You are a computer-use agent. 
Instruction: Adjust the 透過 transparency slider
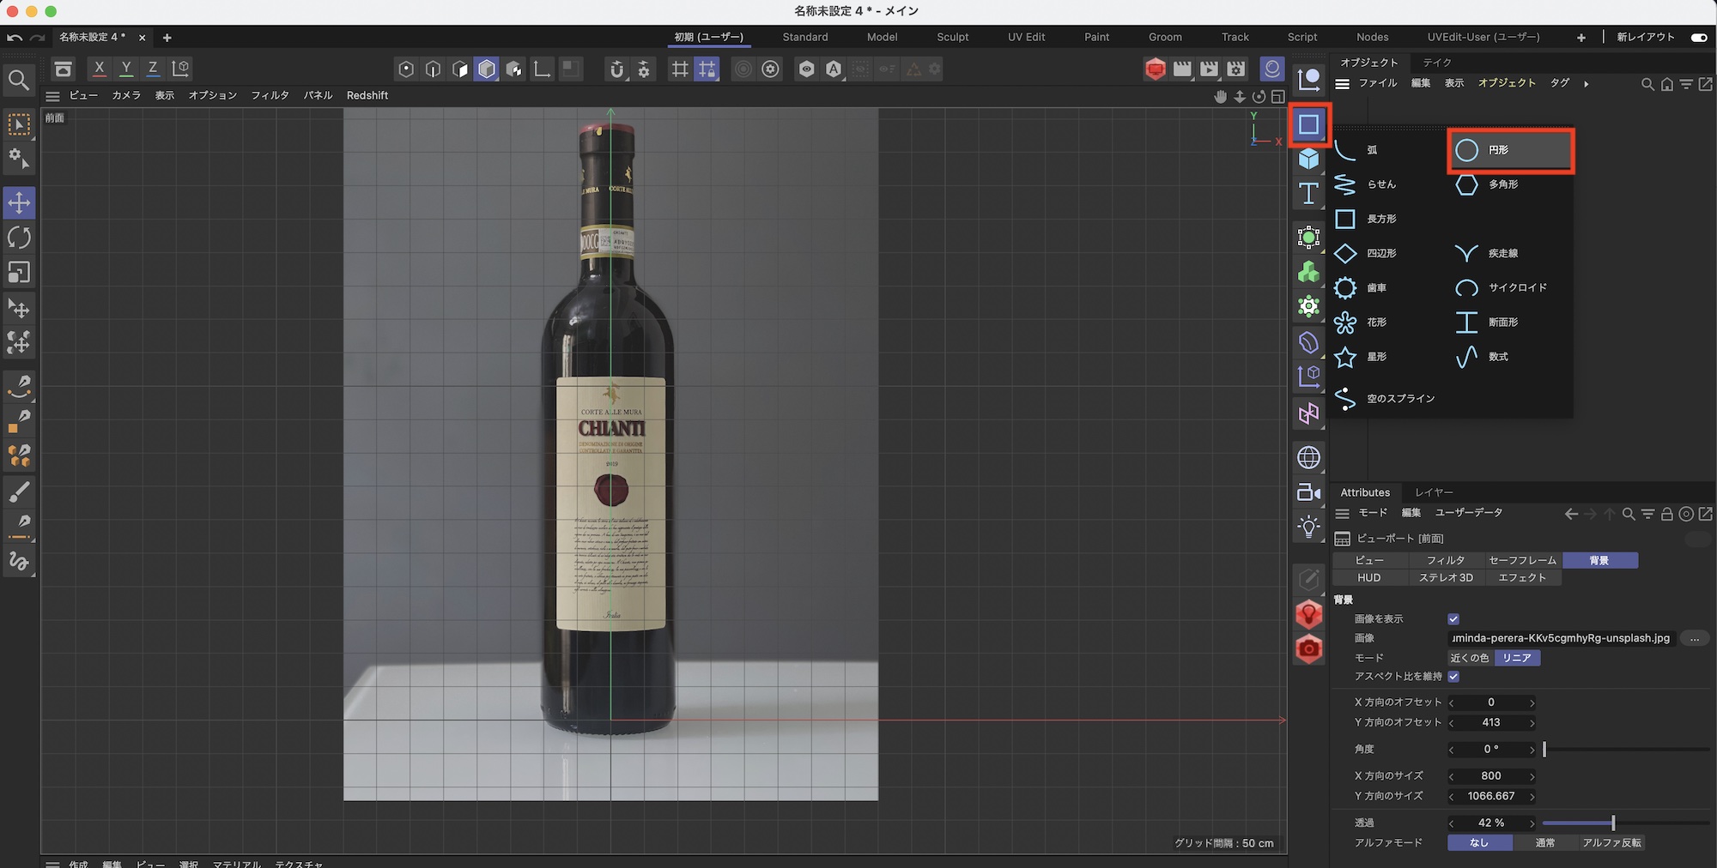(x=1613, y=823)
